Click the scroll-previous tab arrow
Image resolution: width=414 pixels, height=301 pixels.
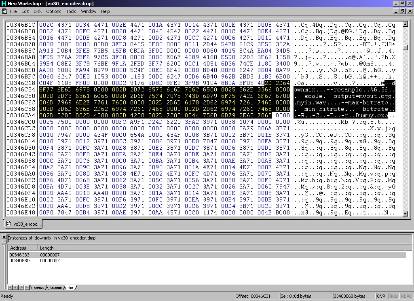[x=15, y=287]
